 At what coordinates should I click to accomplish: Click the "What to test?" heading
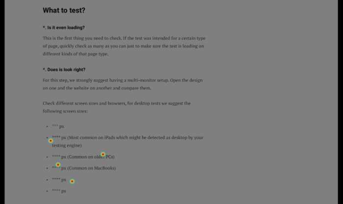tap(64, 10)
